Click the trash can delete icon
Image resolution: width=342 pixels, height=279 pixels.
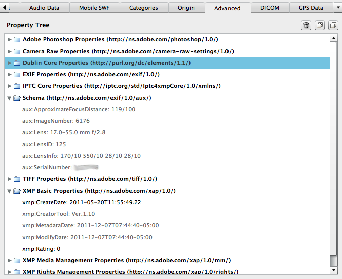306,25
